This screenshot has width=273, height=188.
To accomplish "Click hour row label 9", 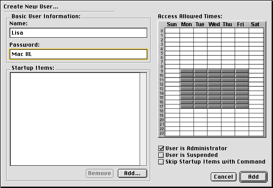I will (x=162, y=71).
